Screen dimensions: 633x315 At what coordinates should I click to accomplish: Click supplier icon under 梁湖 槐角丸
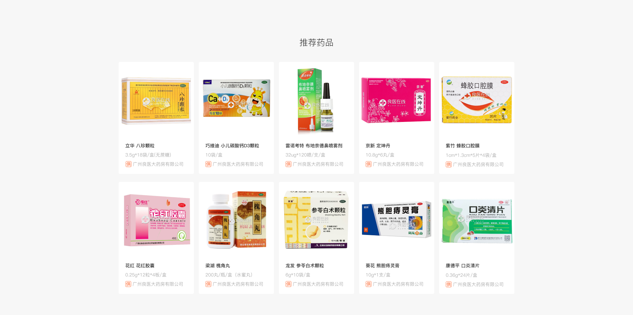coord(208,284)
